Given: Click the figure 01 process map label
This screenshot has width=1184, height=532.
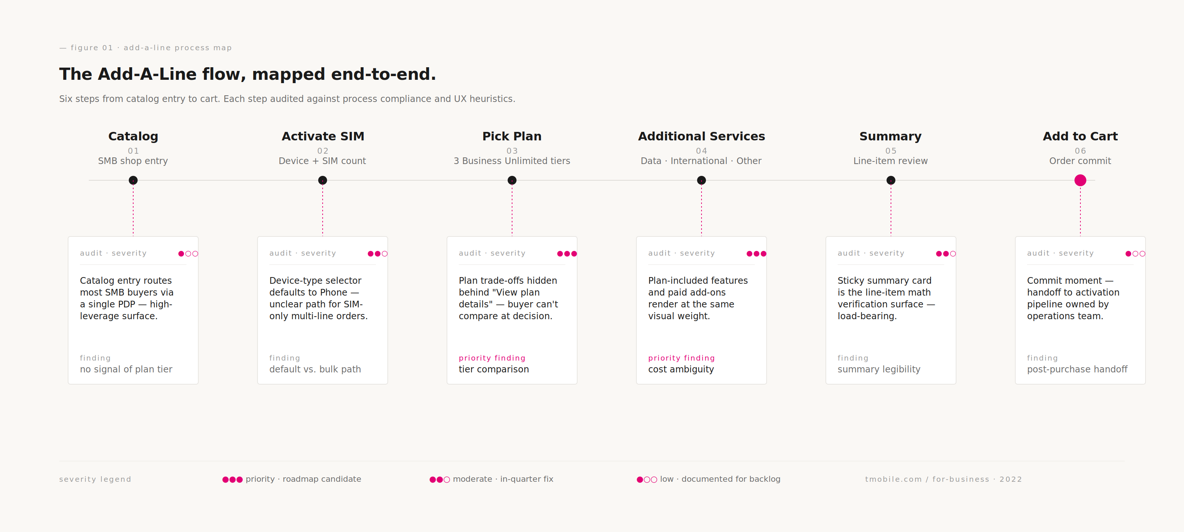Looking at the screenshot, I should tap(145, 47).
